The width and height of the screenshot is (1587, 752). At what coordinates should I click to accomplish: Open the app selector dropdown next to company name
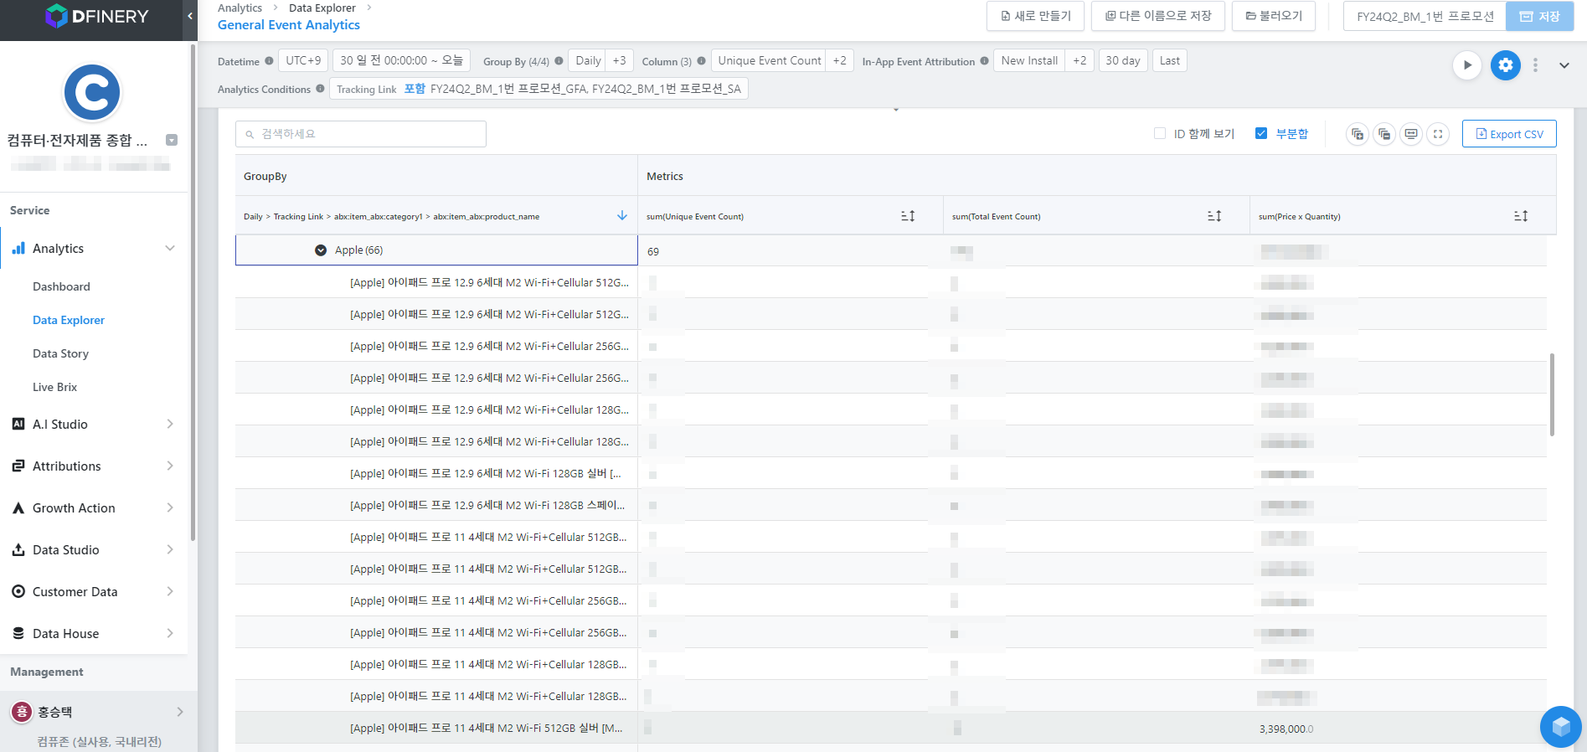tap(172, 141)
